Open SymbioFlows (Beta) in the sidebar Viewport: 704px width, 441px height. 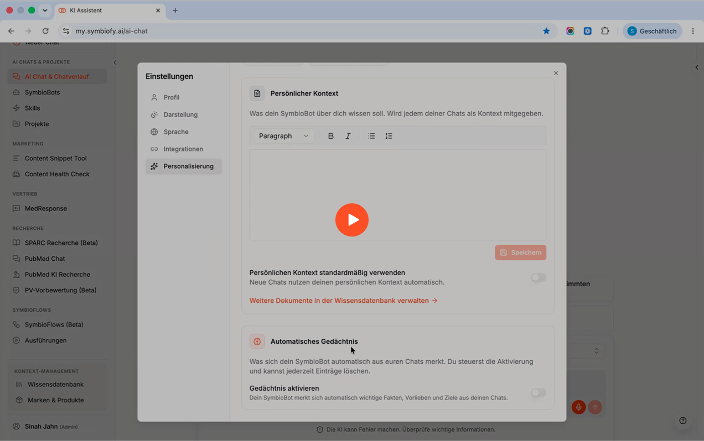click(x=58, y=324)
